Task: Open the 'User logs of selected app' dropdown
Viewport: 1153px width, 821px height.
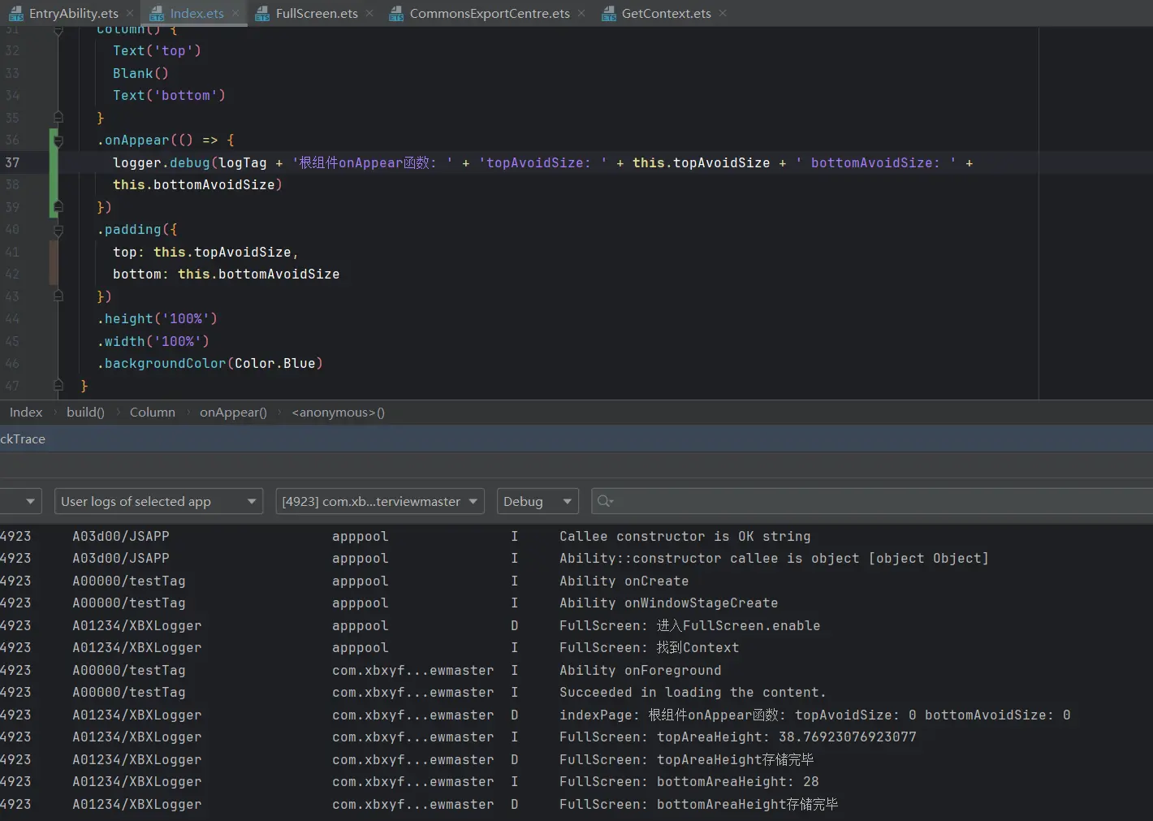Action: (158, 501)
